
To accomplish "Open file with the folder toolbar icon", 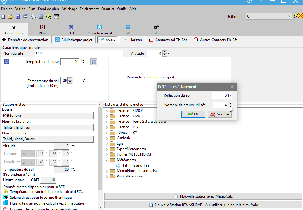I will coord(10,16).
